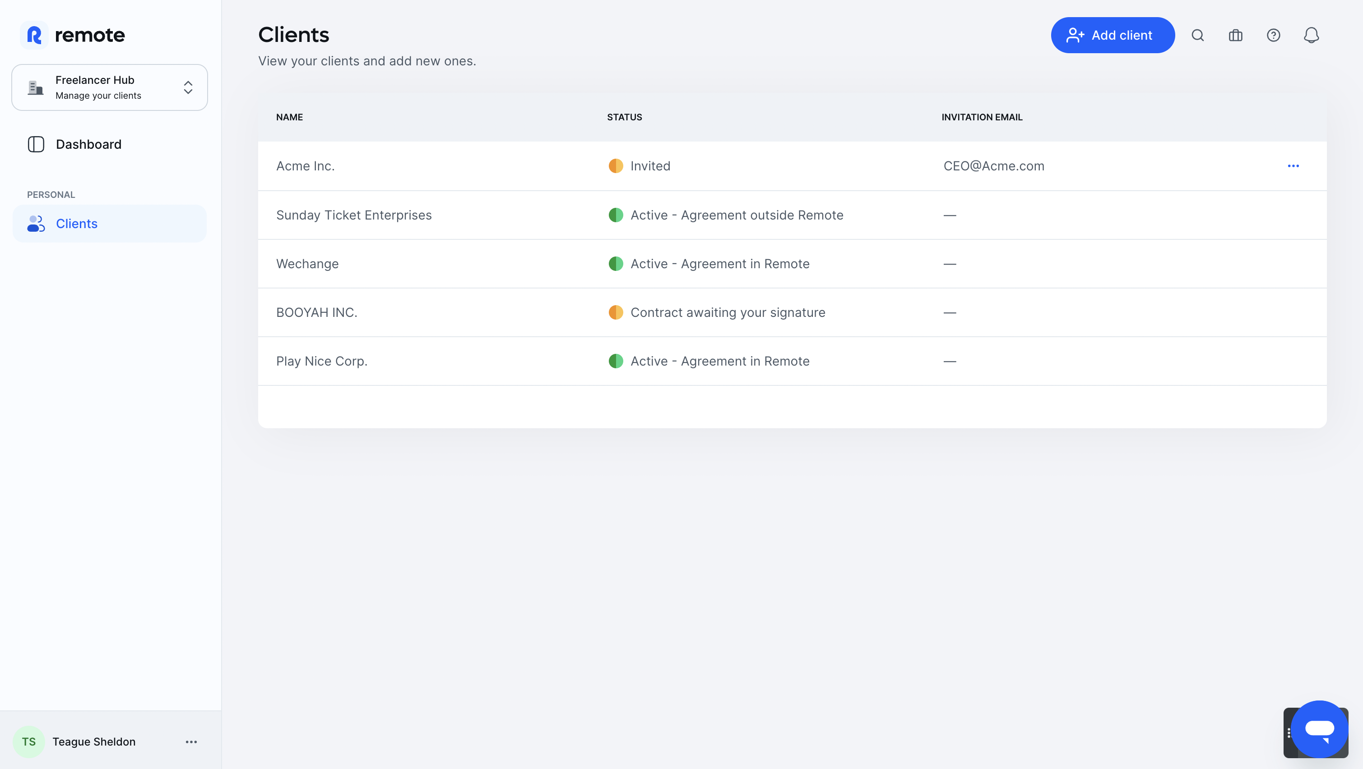1363x769 pixels.
Task: Click the Invited status text
Action: click(x=650, y=166)
